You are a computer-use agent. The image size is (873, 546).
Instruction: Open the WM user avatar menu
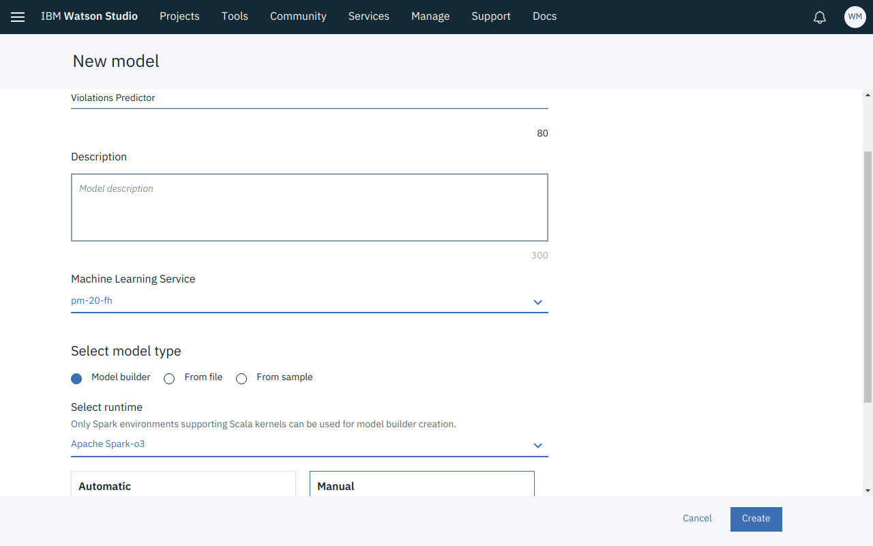pos(855,17)
